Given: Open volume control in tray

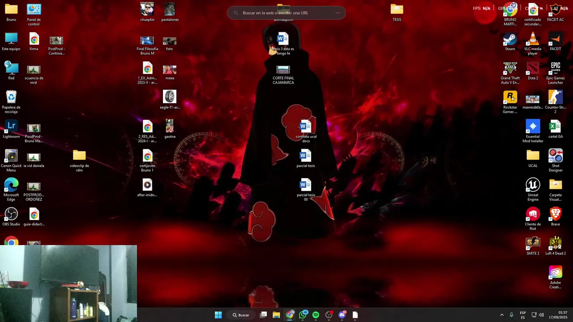Looking at the screenshot, I should pyautogui.click(x=541, y=315).
